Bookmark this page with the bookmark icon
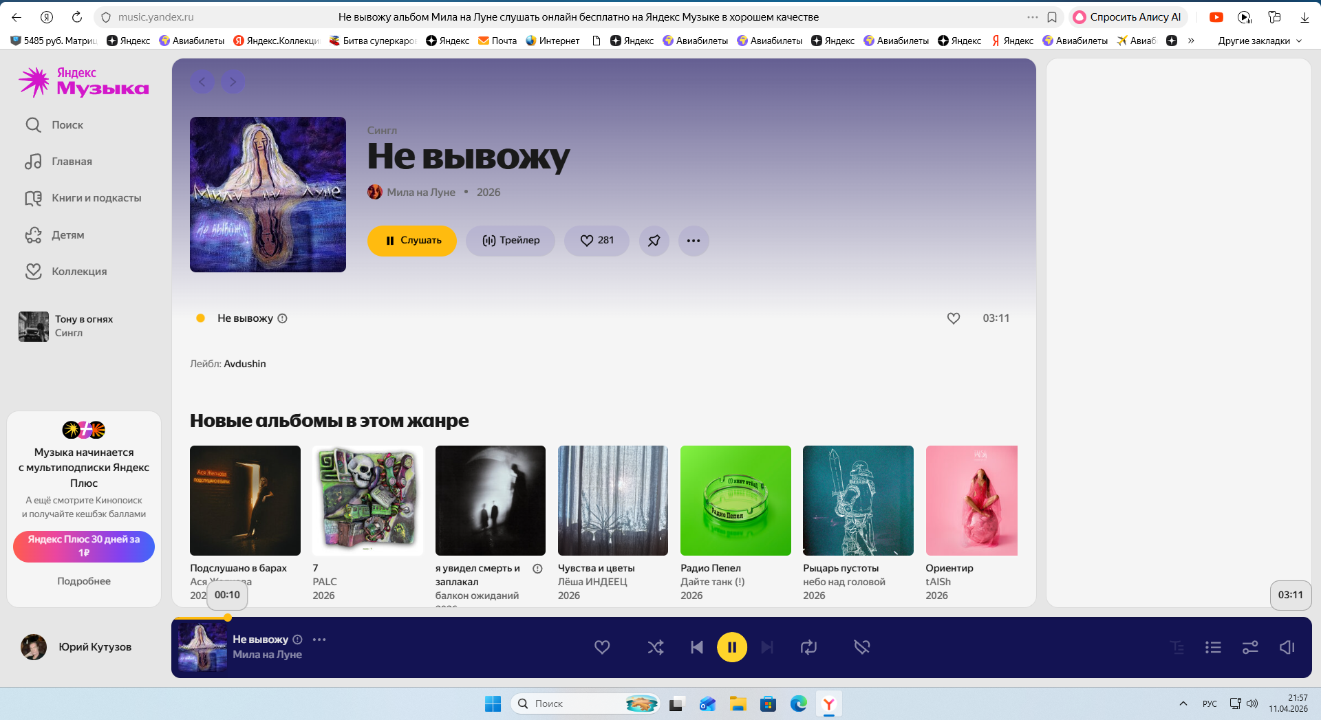 click(1052, 17)
